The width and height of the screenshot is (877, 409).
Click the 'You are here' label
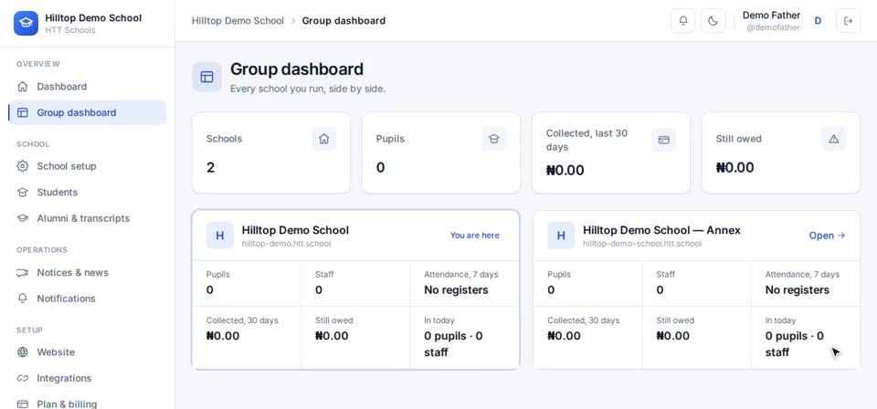pyautogui.click(x=475, y=236)
